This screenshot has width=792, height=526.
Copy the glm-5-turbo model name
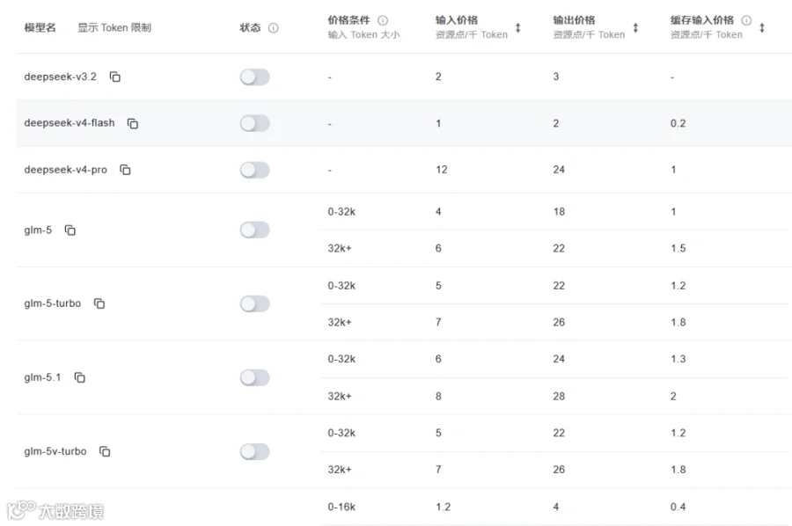99,303
